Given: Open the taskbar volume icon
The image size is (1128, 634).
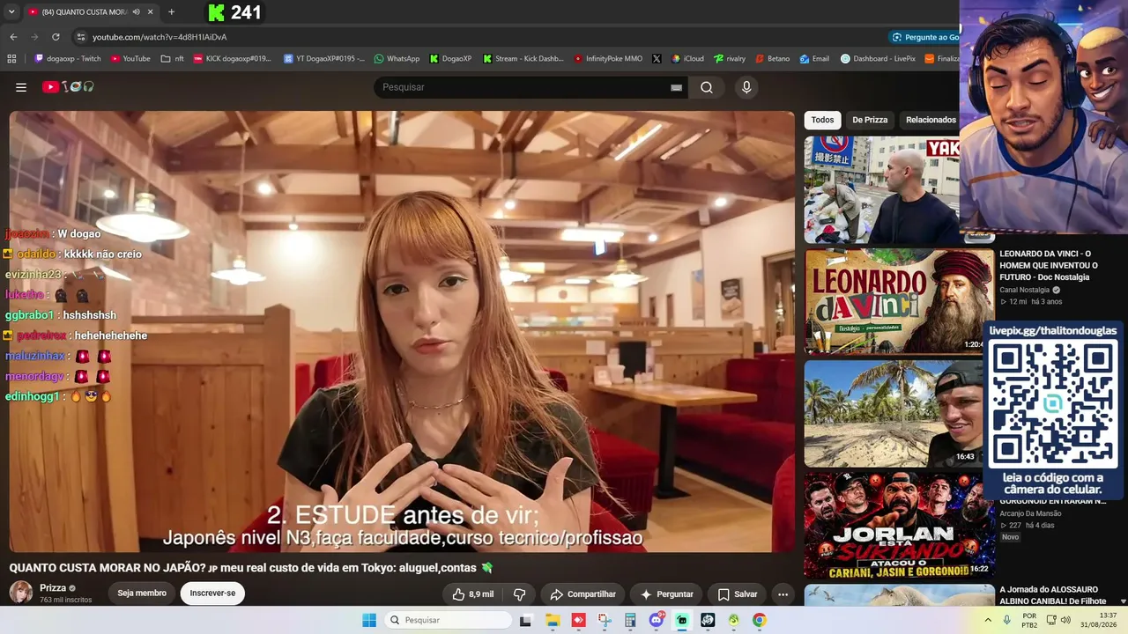Looking at the screenshot, I should (1065, 620).
